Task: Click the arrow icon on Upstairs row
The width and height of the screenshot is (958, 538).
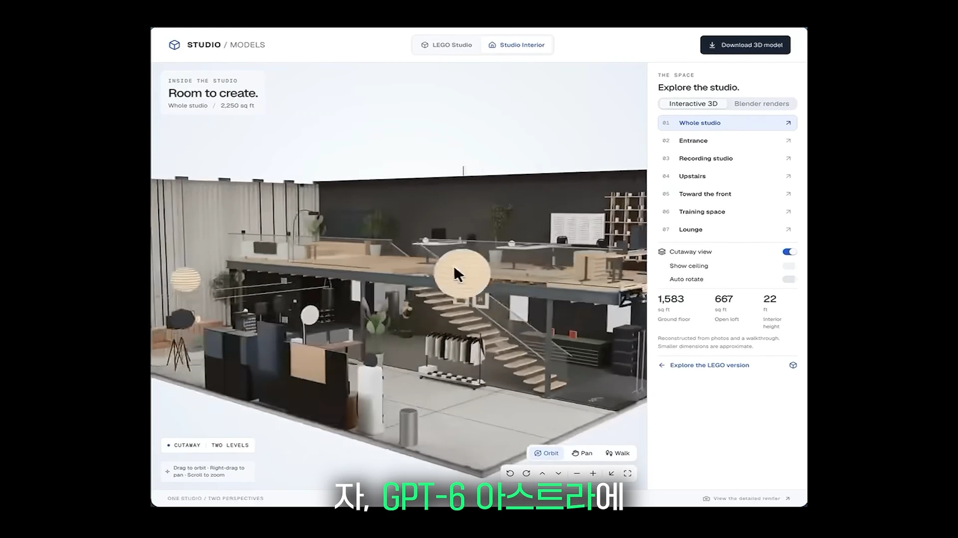Action: pos(788,176)
